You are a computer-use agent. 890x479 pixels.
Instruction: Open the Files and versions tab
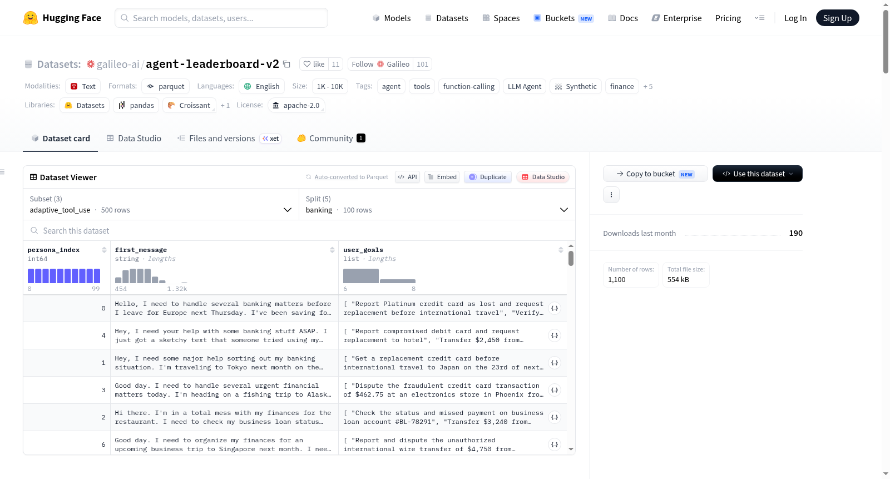tap(229, 138)
